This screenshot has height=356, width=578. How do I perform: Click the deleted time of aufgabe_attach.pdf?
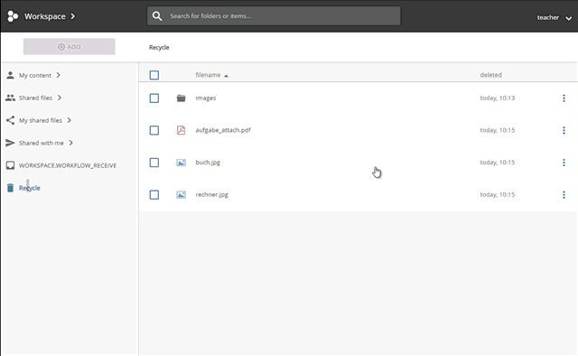click(x=498, y=130)
